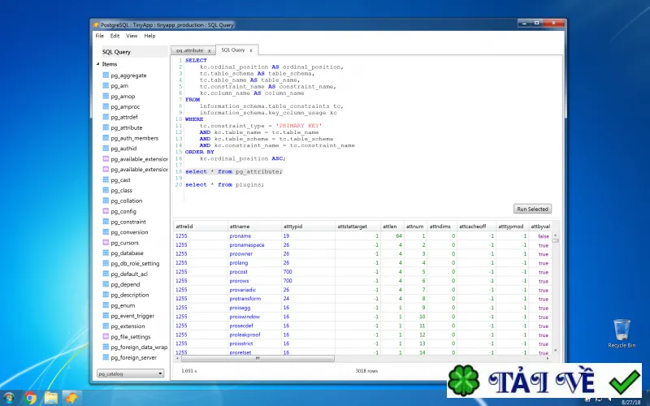Screen dimensions: 650x406
Task: Click the horizontal scrollbar of results grid
Action: [x=258, y=358]
